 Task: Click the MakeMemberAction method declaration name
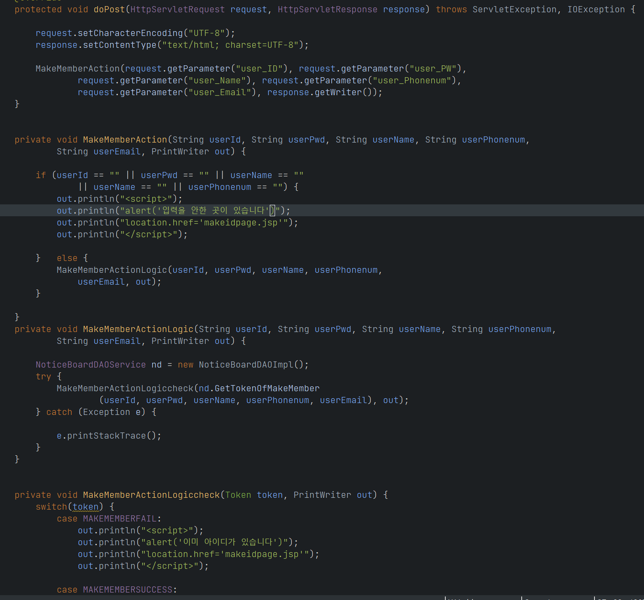tap(125, 139)
